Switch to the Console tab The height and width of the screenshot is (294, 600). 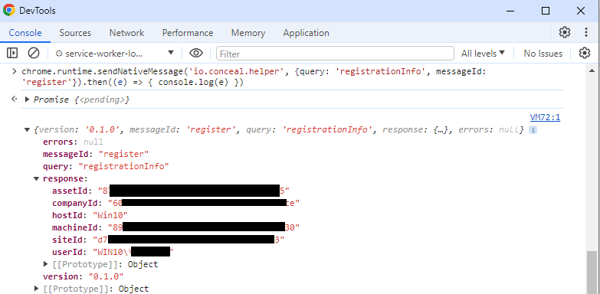coord(25,33)
